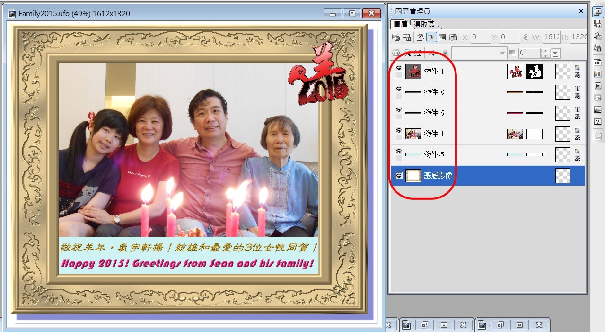Open the transparency dropdown arrow beside the spinner
Screen dimensions: 605x332
(555, 54)
